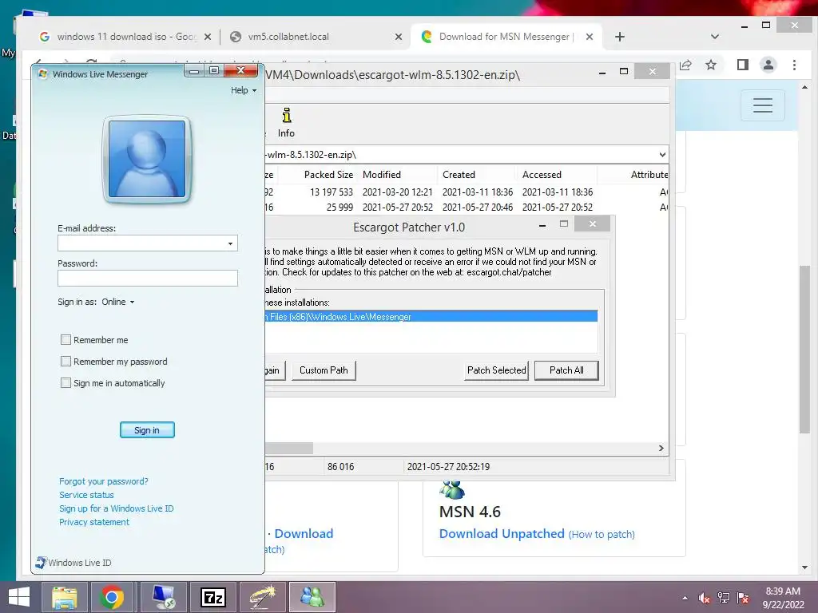Toggle Sign me in automatically checkbox
Image resolution: width=818 pixels, height=613 pixels.
[x=66, y=383]
